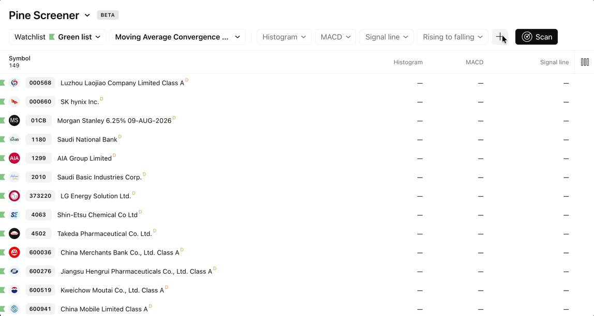Sort by Signal line column header
The width and height of the screenshot is (594, 316).
[x=554, y=62]
